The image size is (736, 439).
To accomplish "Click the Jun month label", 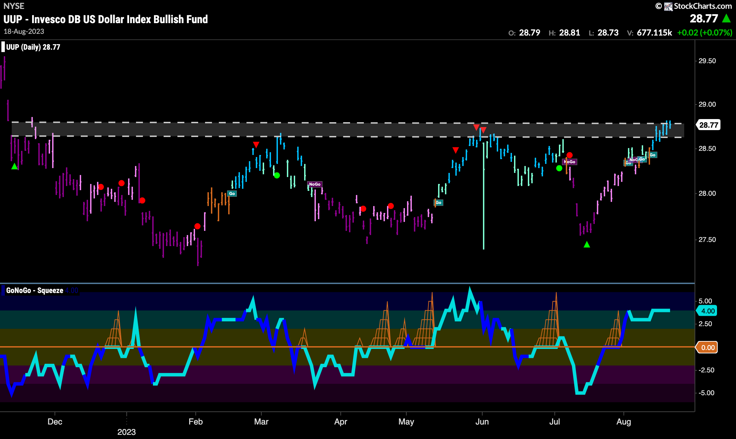I will 482,422.
